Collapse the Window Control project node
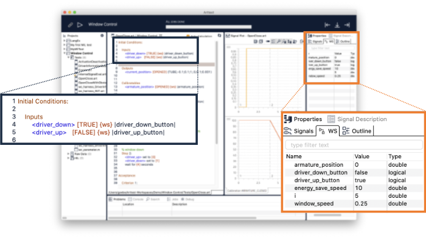Screen dimensions: 426x238 [65, 53]
